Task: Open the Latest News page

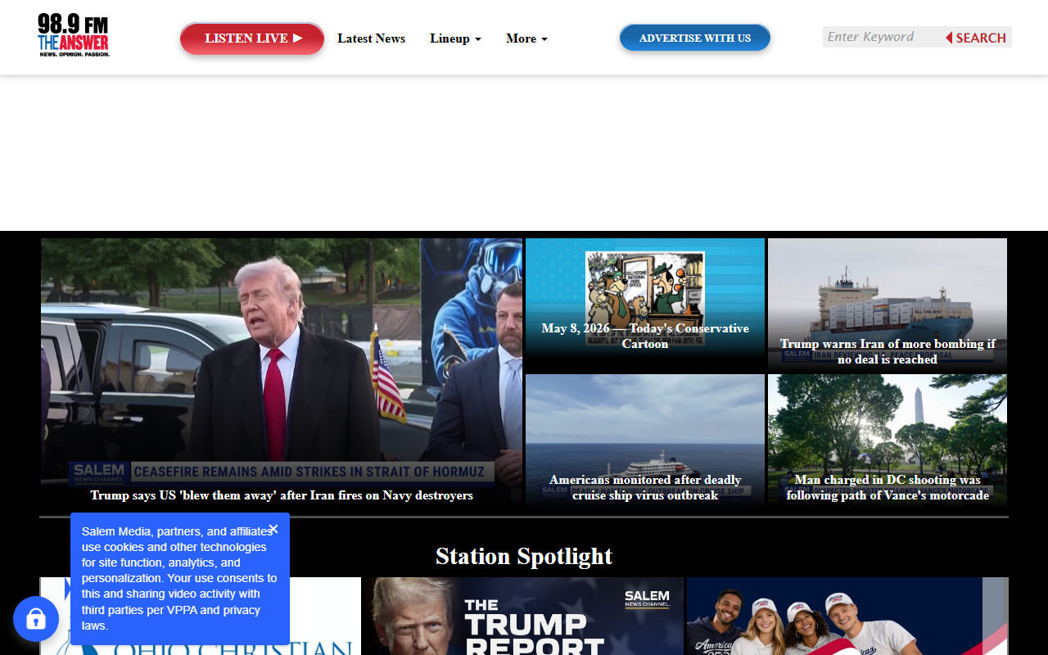Action: click(372, 38)
